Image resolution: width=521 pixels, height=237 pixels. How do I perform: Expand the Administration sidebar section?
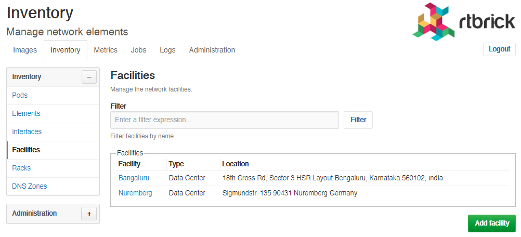tap(89, 214)
